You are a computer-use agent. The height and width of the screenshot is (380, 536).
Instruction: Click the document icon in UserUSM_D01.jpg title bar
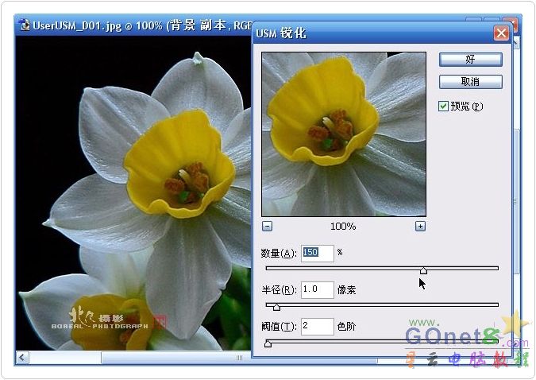pyautogui.click(x=23, y=25)
